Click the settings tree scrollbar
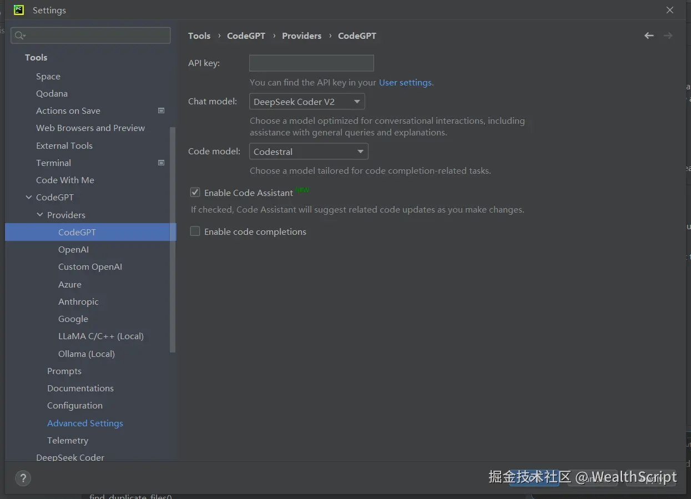 coord(173,239)
